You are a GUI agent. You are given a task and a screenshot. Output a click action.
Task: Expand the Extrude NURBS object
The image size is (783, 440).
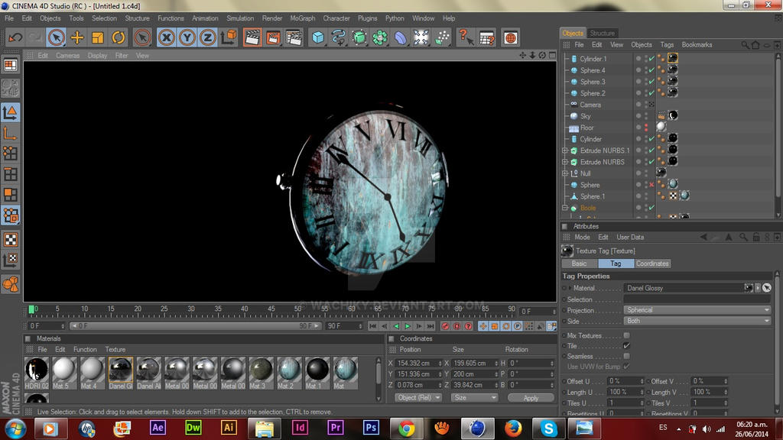coord(565,162)
